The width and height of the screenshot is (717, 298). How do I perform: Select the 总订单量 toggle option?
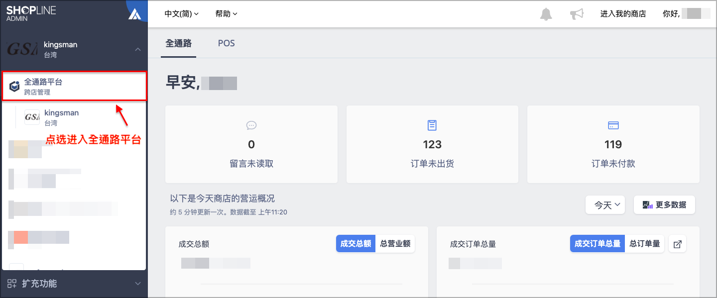(x=645, y=244)
